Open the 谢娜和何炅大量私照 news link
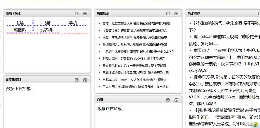260x128 pixels. 135,44
